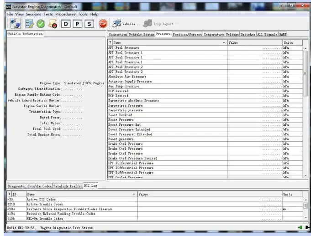
Task: Open the Help menu
Action: pyautogui.click(x=94, y=14)
